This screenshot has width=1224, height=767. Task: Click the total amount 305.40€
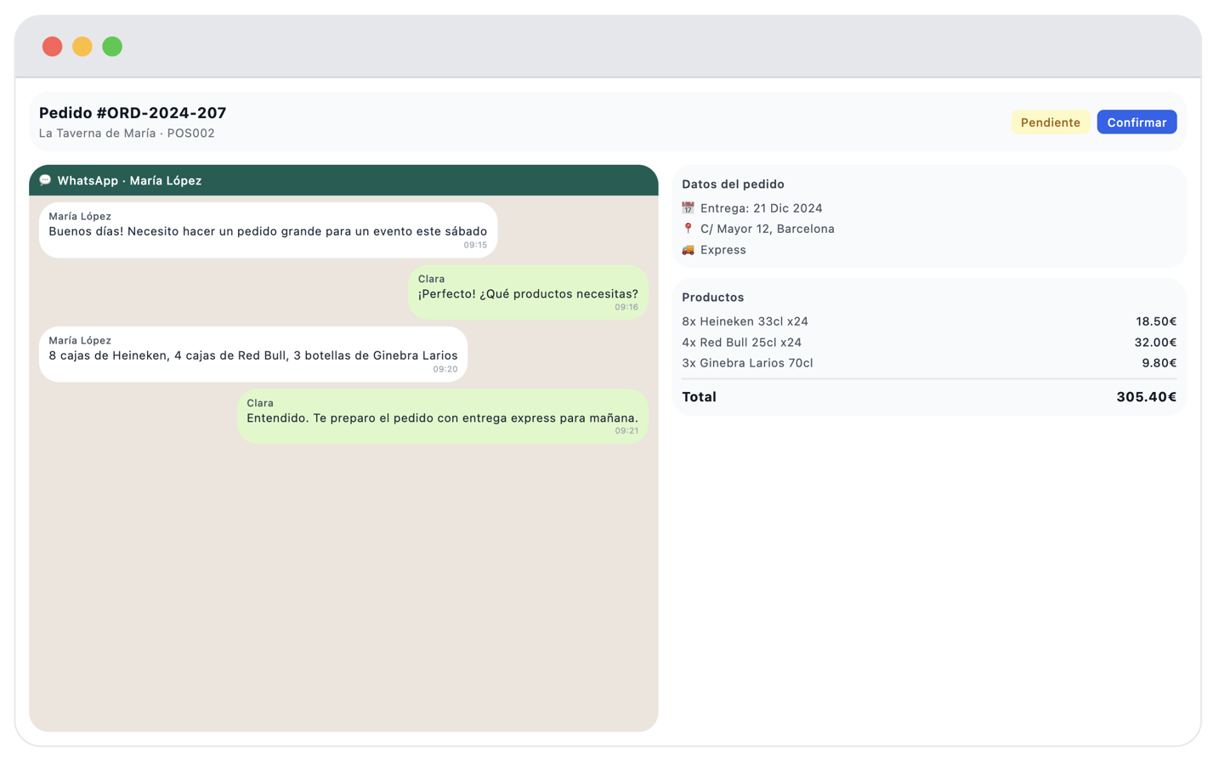1147,397
